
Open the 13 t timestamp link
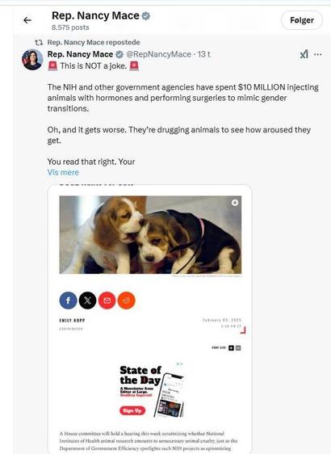[204, 54]
